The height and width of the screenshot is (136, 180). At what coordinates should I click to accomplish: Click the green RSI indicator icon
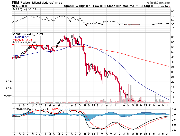coord(14,9)
